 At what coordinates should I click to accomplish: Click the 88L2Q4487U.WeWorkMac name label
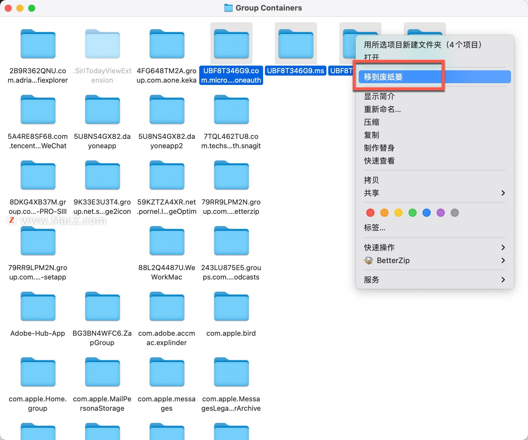tap(167, 272)
